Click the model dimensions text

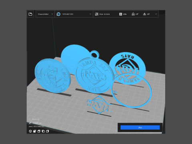(x=36, y=126)
